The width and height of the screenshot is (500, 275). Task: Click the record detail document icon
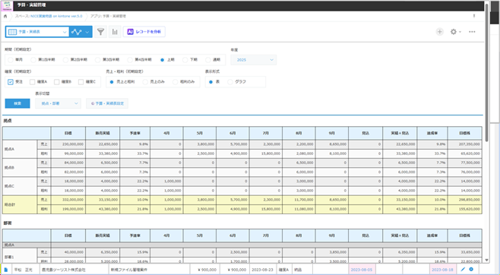[x=6, y=270]
